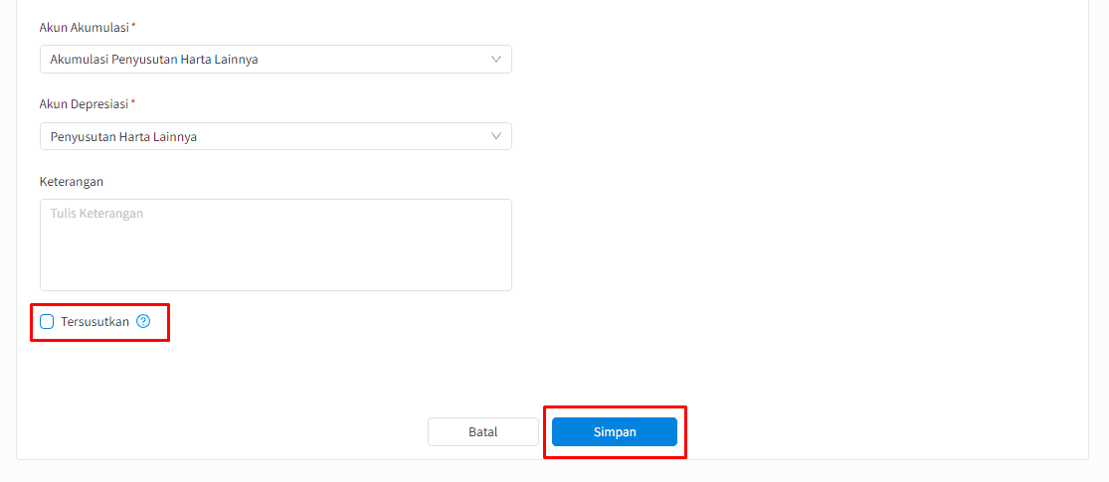Save the form with Simpan
The image size is (1109, 482).
615,432
